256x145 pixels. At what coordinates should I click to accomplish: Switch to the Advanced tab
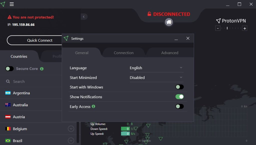[170, 53]
